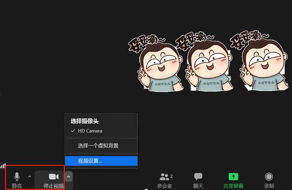Open the participants panel icon
Viewport: 292px width, 190px height.
click(x=164, y=177)
